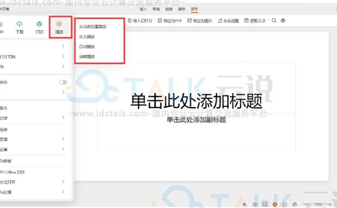The width and height of the screenshot is (337, 208).
Task: Click the subtitle placeholder 单击此处添加副标题
Action: coord(196,120)
